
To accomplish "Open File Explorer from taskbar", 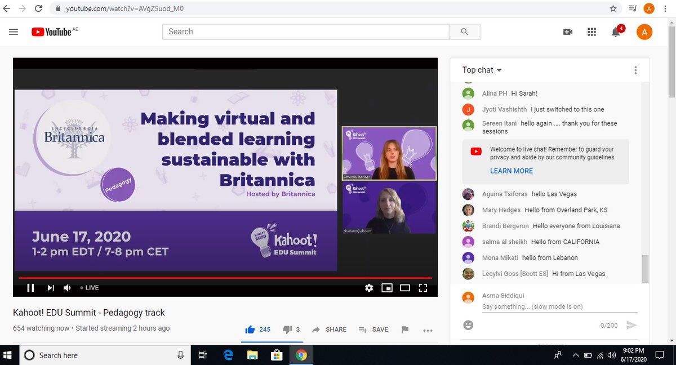I will tap(253, 355).
